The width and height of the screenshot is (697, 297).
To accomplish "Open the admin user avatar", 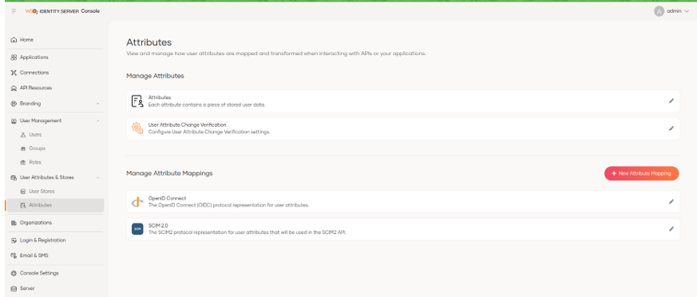I will [x=659, y=11].
